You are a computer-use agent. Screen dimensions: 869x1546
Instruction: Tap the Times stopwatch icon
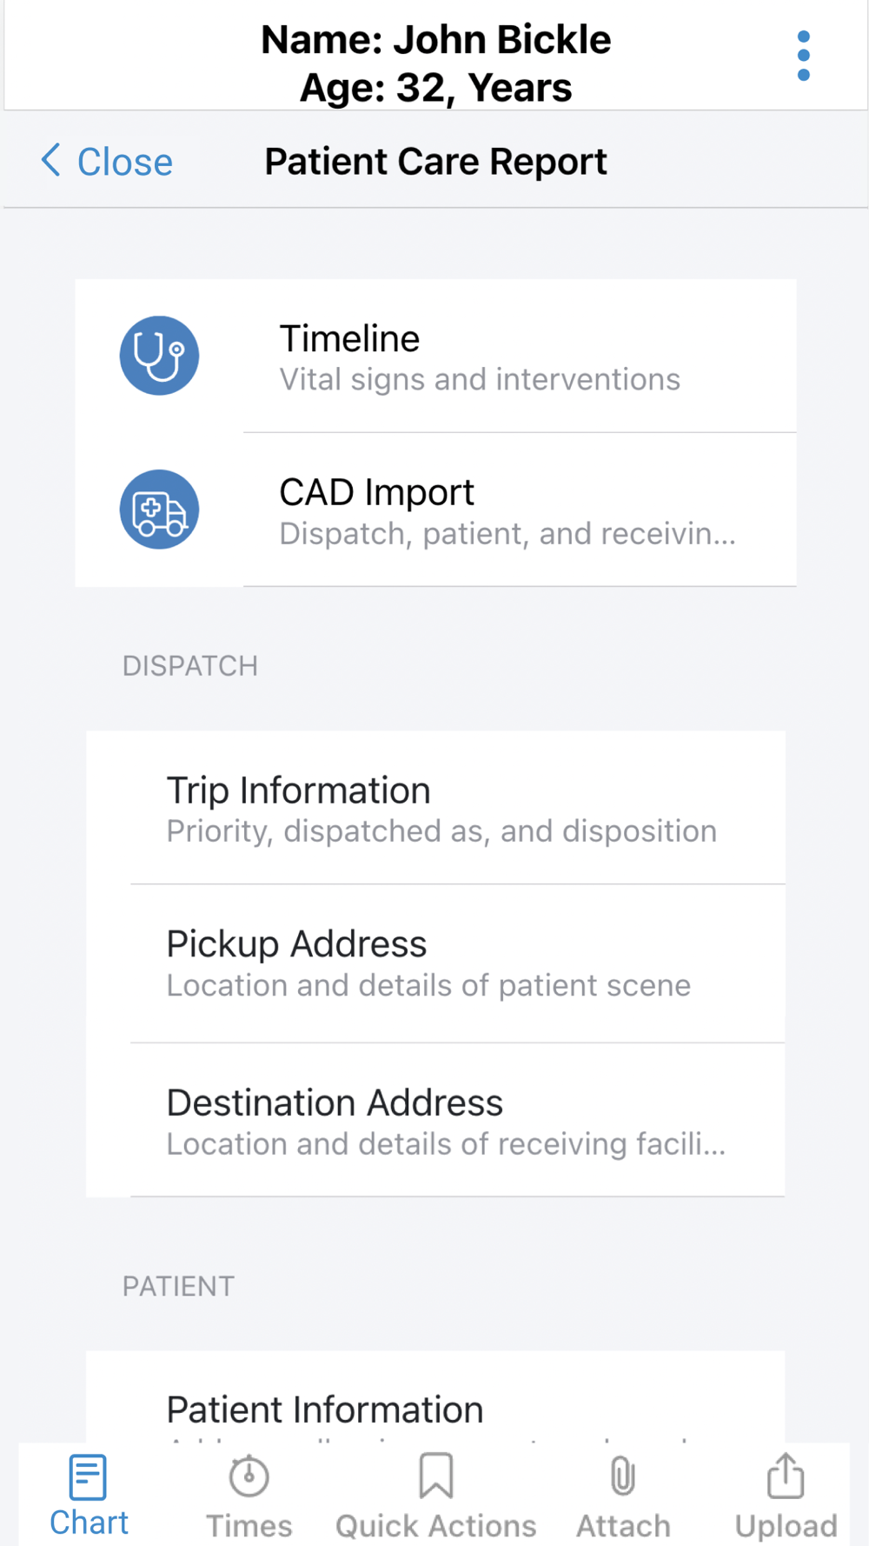point(249,1476)
